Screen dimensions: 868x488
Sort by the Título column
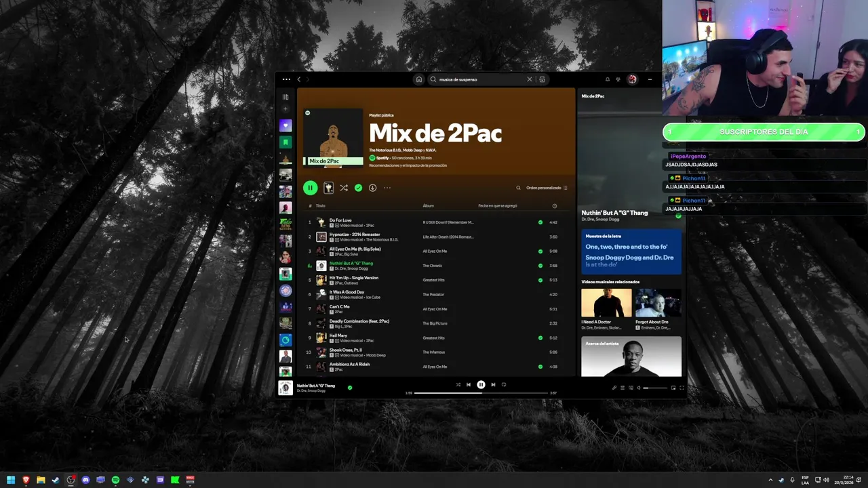click(x=321, y=206)
